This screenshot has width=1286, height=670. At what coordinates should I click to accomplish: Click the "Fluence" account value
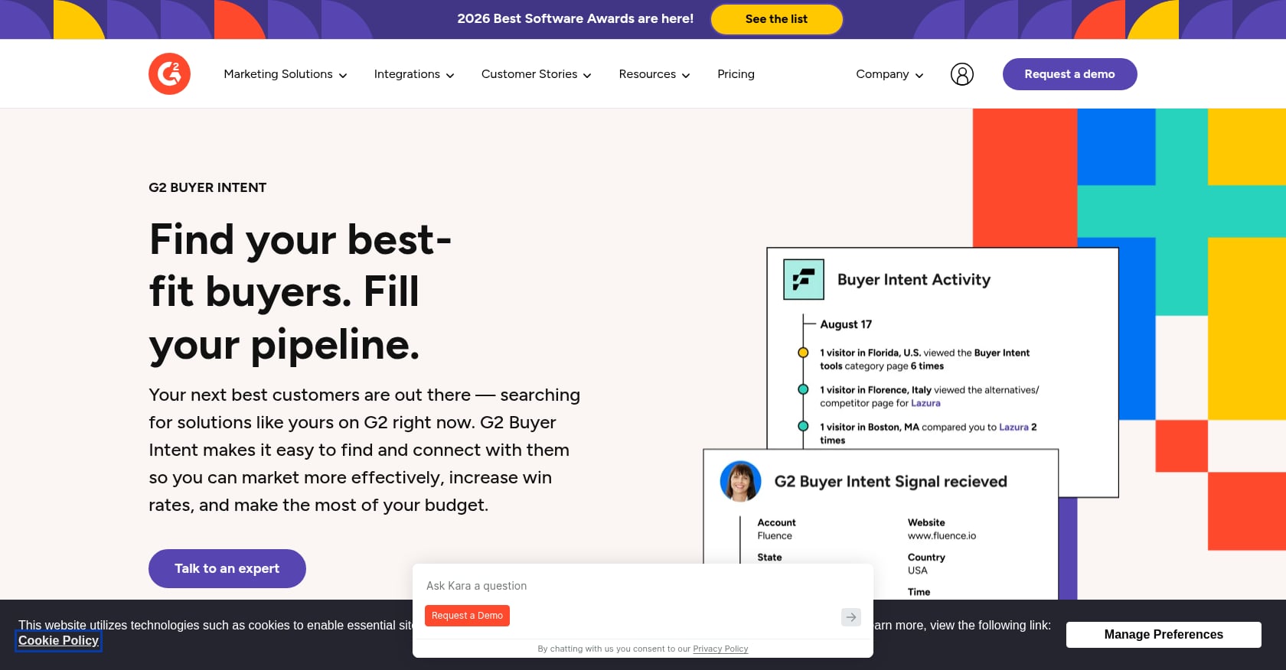point(775,535)
